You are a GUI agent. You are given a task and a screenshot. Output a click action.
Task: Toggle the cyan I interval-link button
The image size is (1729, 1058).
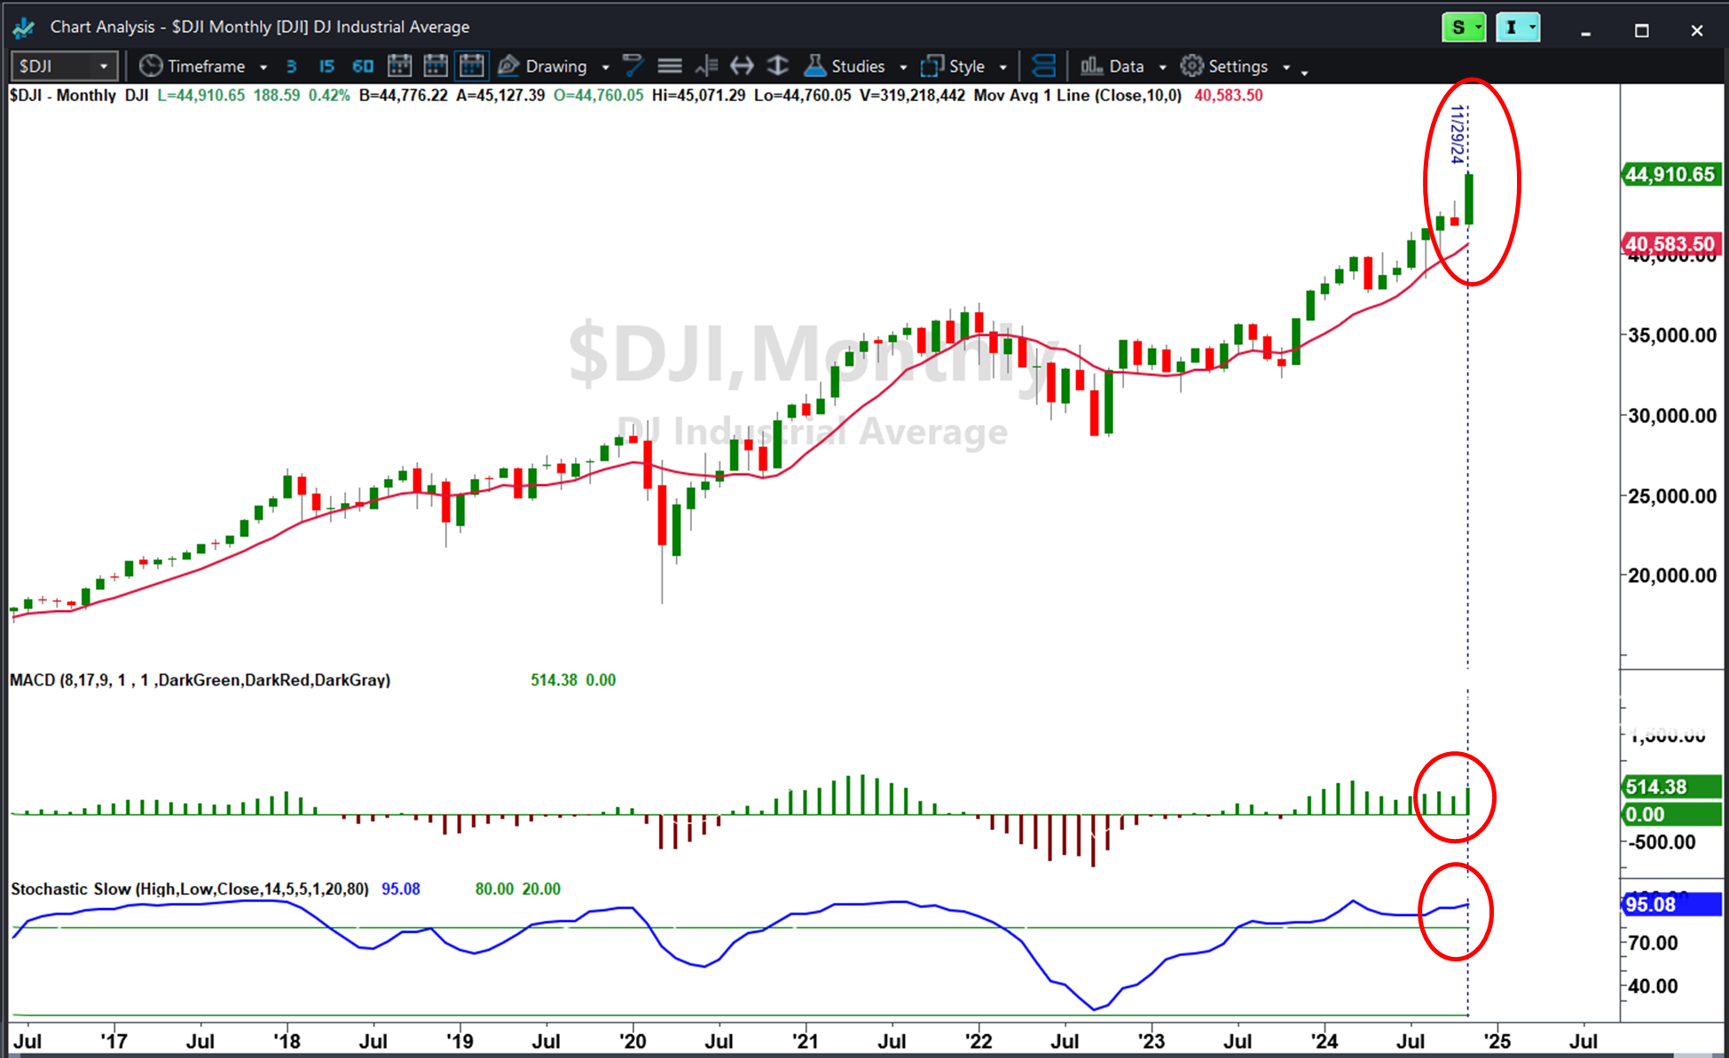tap(1518, 27)
